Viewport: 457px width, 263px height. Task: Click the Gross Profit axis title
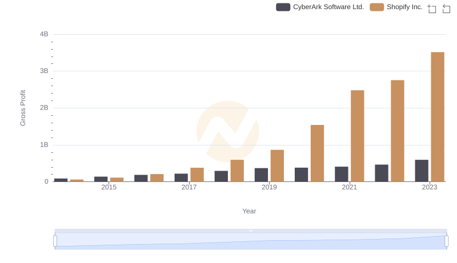click(x=23, y=108)
